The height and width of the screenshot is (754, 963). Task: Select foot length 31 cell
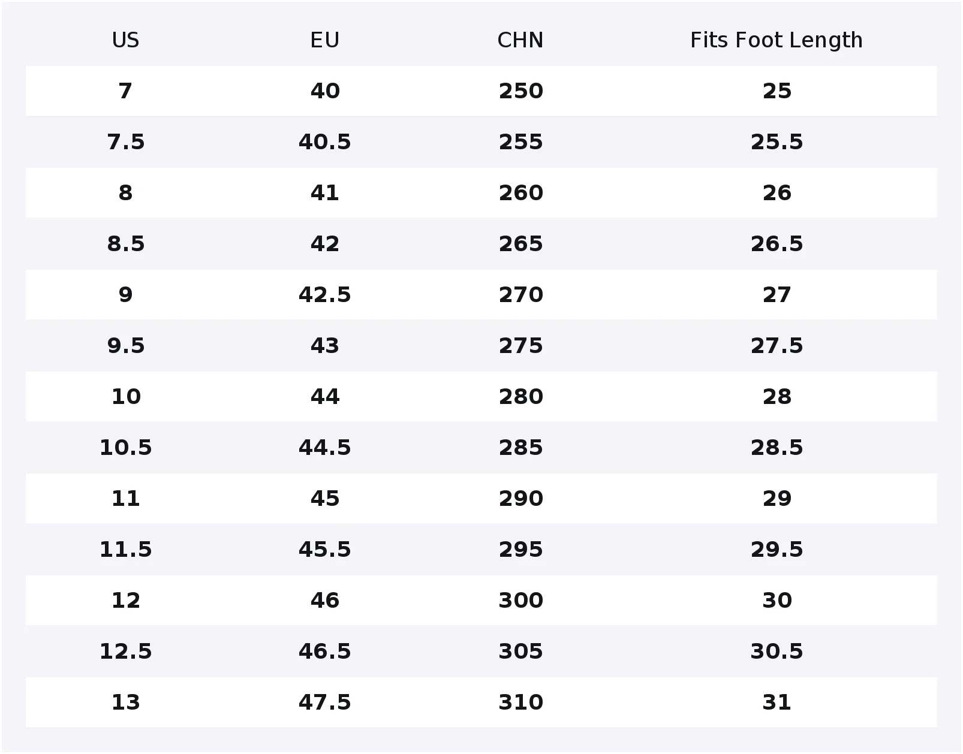777,702
